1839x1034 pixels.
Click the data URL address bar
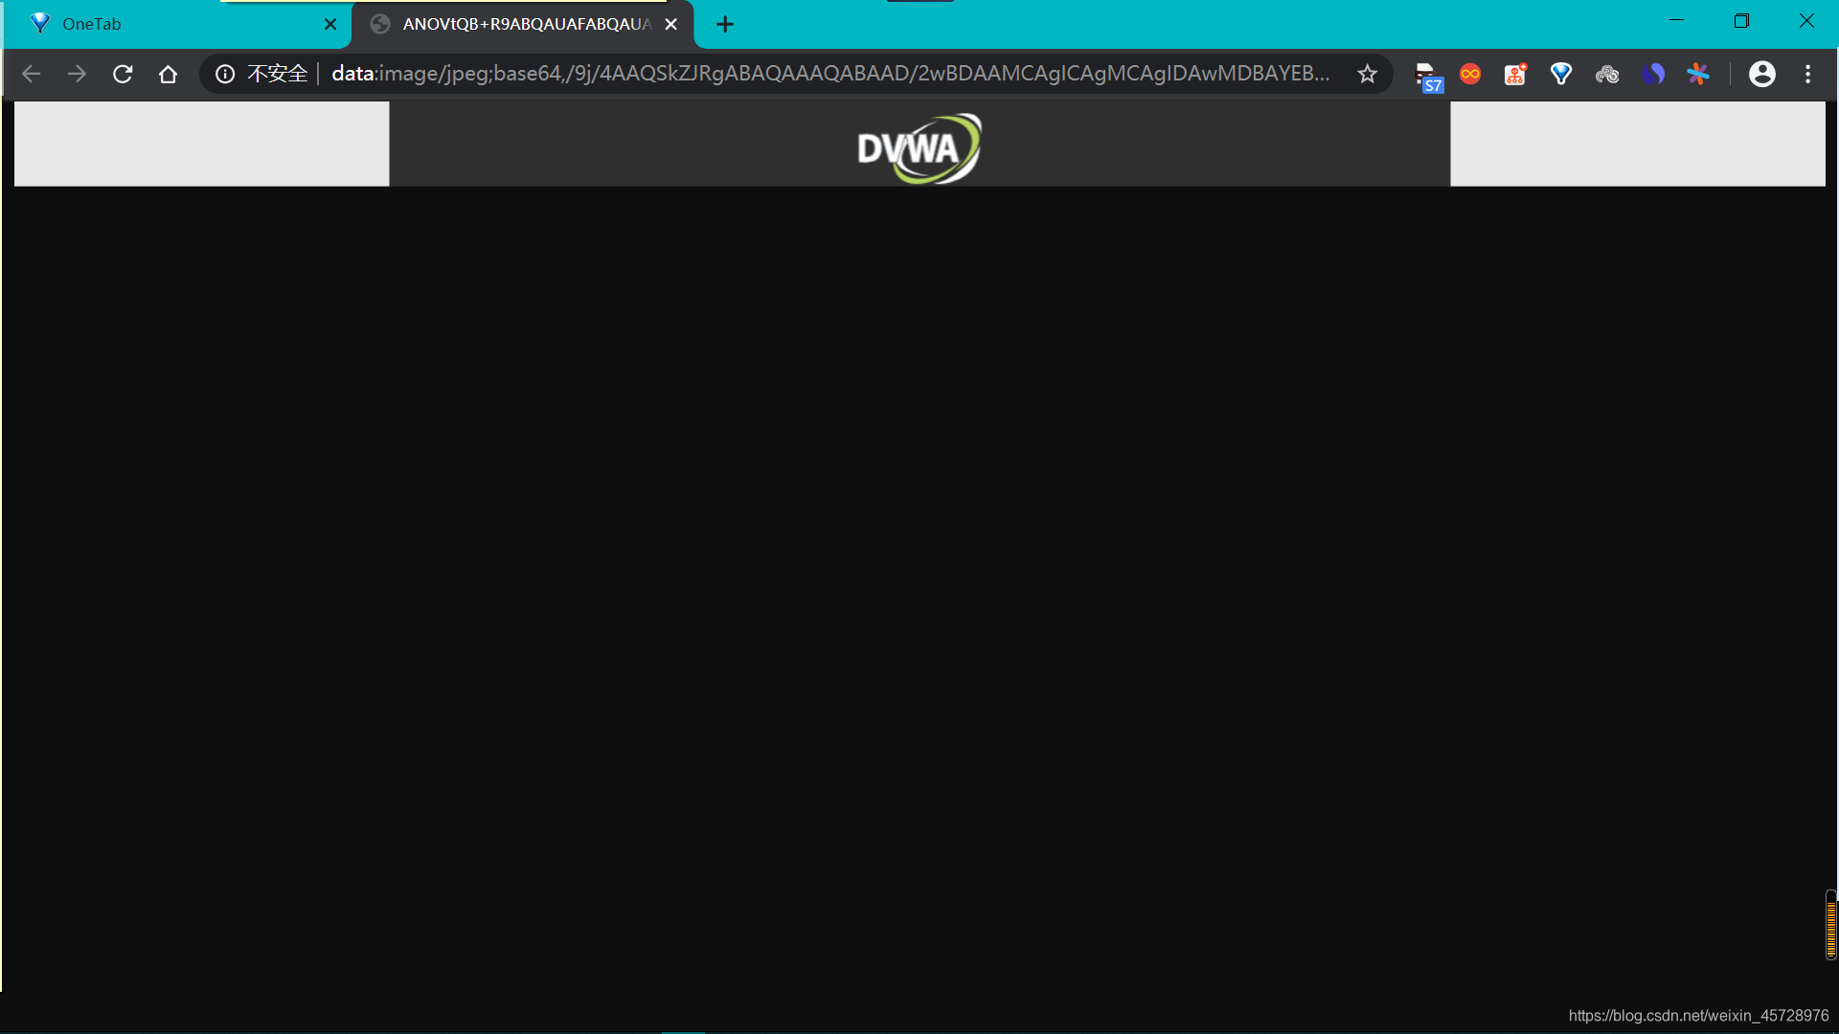click(829, 74)
